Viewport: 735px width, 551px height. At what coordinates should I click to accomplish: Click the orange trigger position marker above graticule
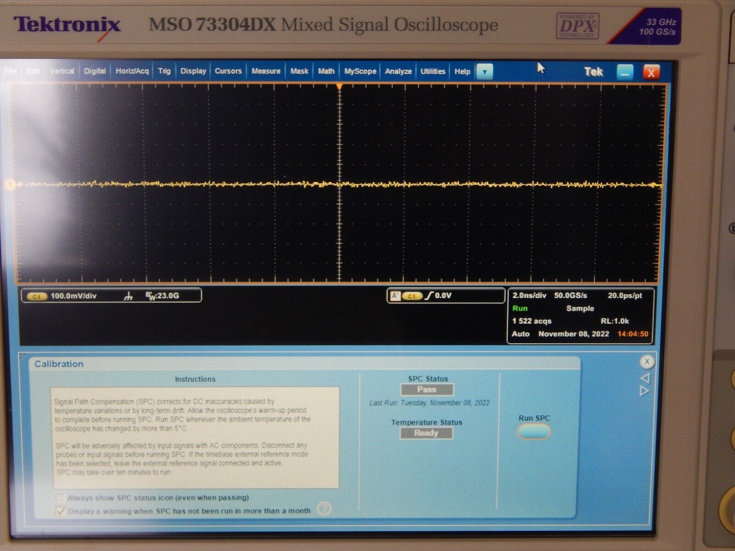coord(339,86)
